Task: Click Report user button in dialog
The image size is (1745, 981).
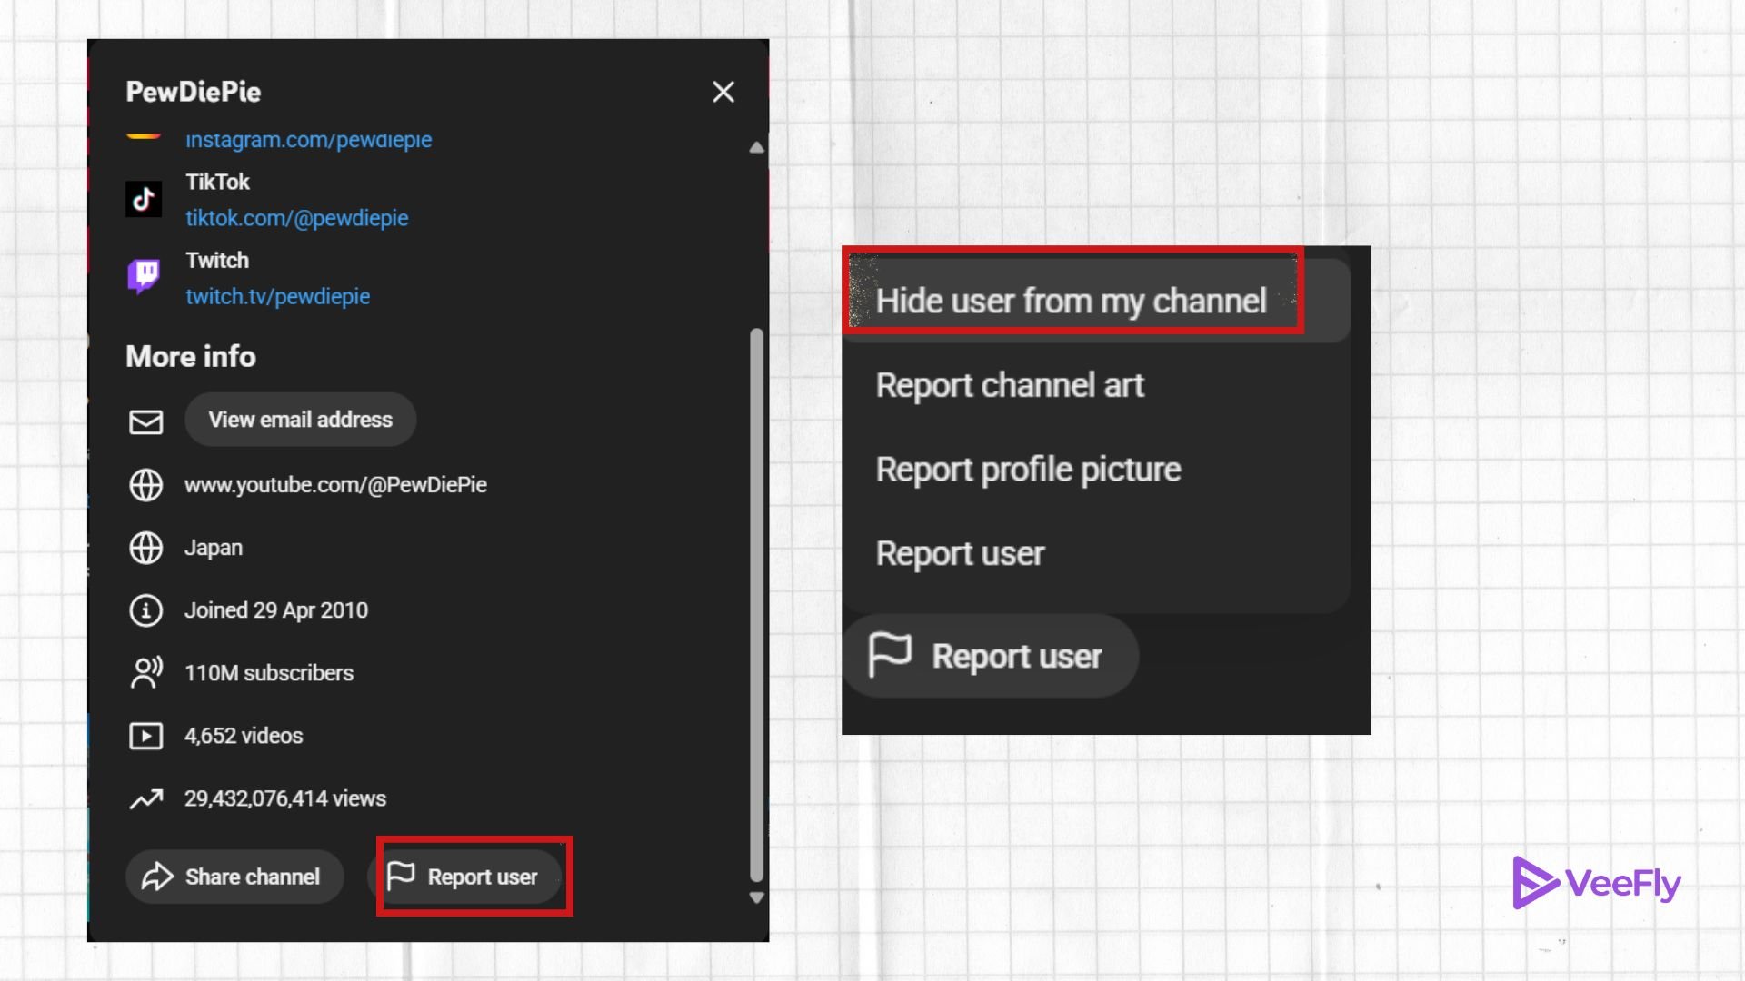Action: (464, 877)
